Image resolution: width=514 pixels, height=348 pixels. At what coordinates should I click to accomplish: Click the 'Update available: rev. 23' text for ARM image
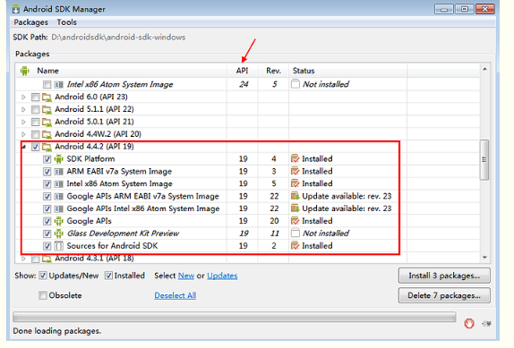347,196
